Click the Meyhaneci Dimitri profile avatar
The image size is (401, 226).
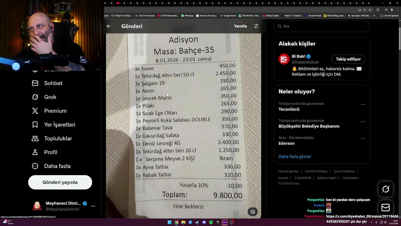37,206
